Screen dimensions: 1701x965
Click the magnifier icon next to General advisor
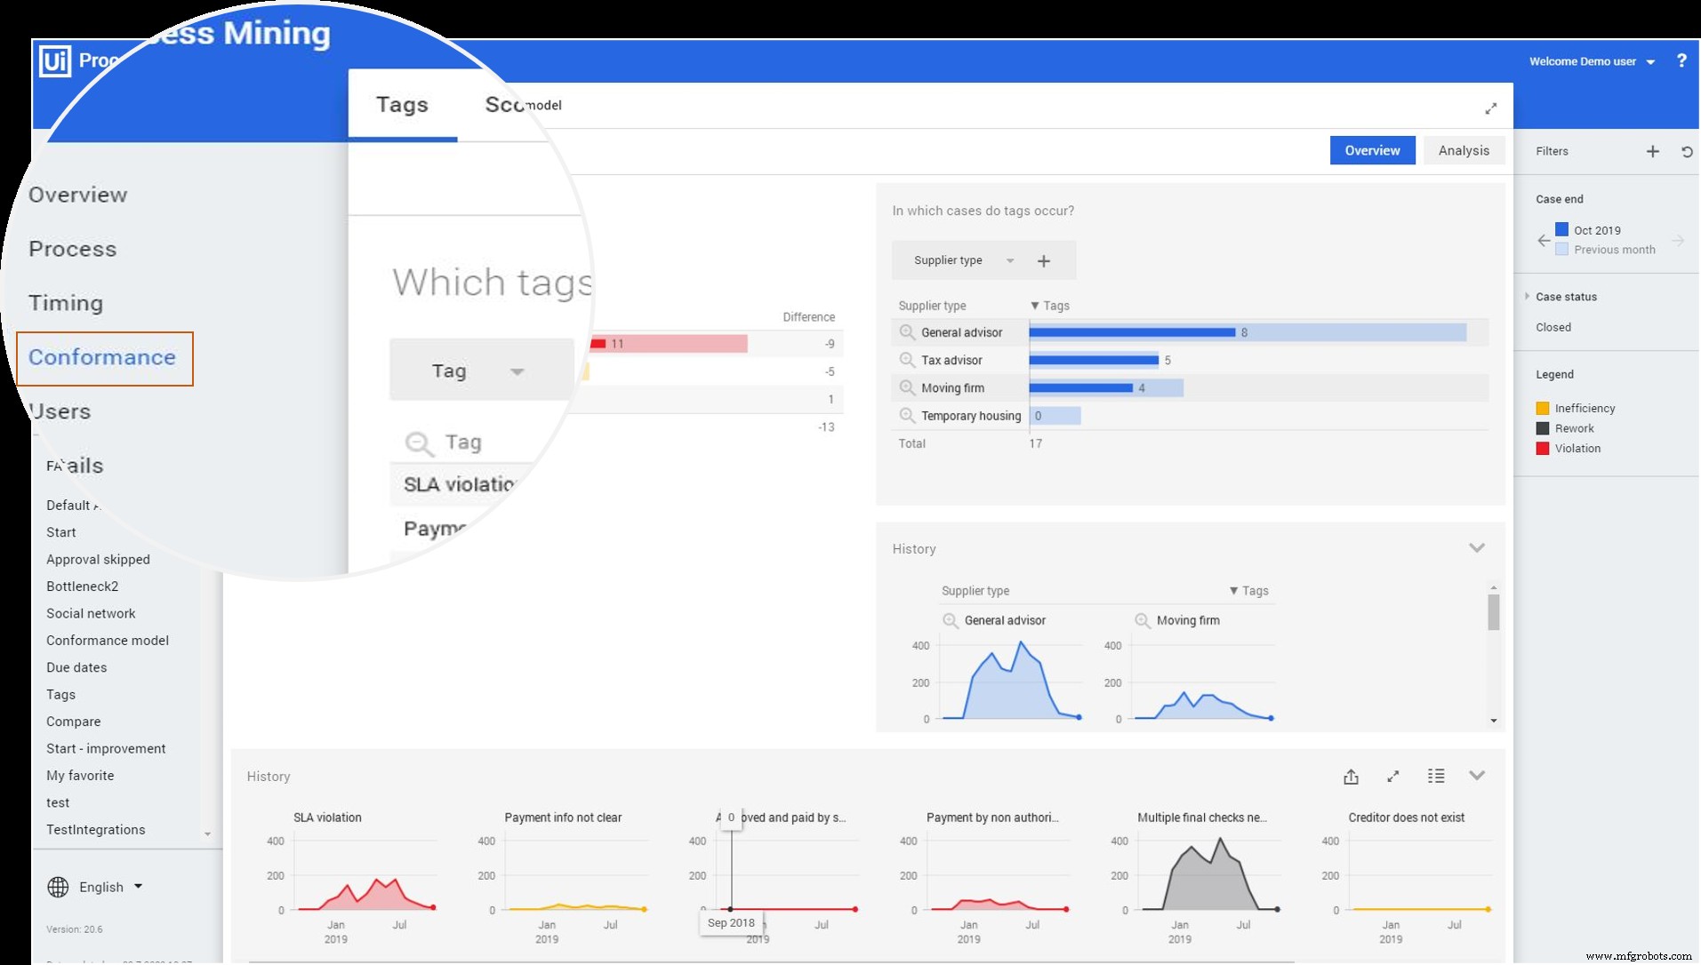coord(908,331)
